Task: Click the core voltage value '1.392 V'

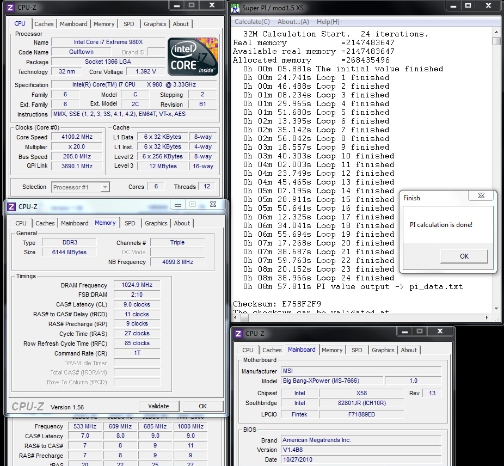Action: (x=146, y=71)
